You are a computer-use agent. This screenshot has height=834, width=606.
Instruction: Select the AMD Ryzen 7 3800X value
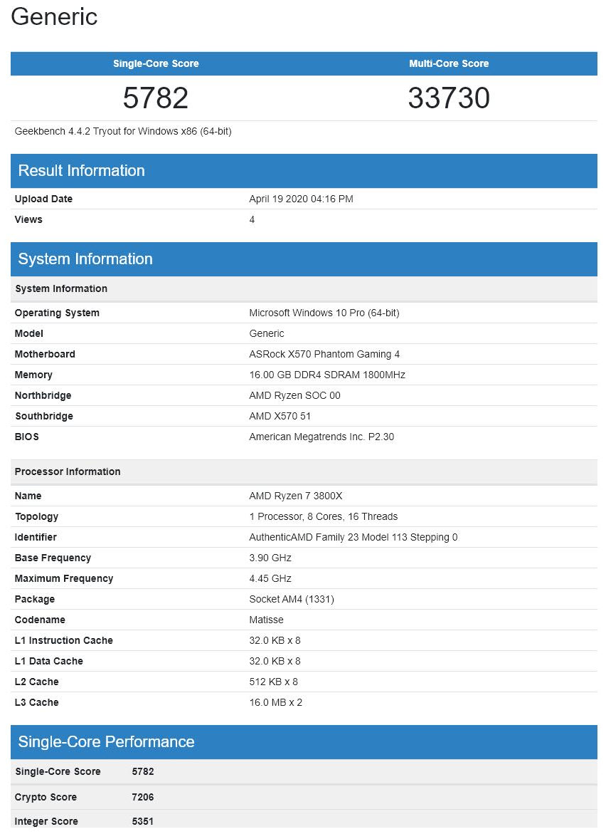coord(296,496)
